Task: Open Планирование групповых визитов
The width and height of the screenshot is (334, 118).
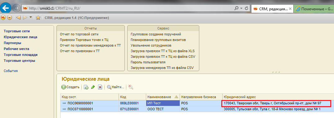Action: click(158, 40)
